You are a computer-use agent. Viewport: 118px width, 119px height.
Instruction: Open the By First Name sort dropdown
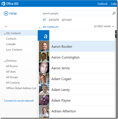click(104, 26)
